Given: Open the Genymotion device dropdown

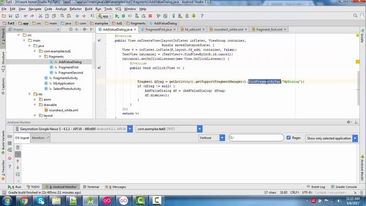Looking at the screenshot, I should [x=130, y=129].
